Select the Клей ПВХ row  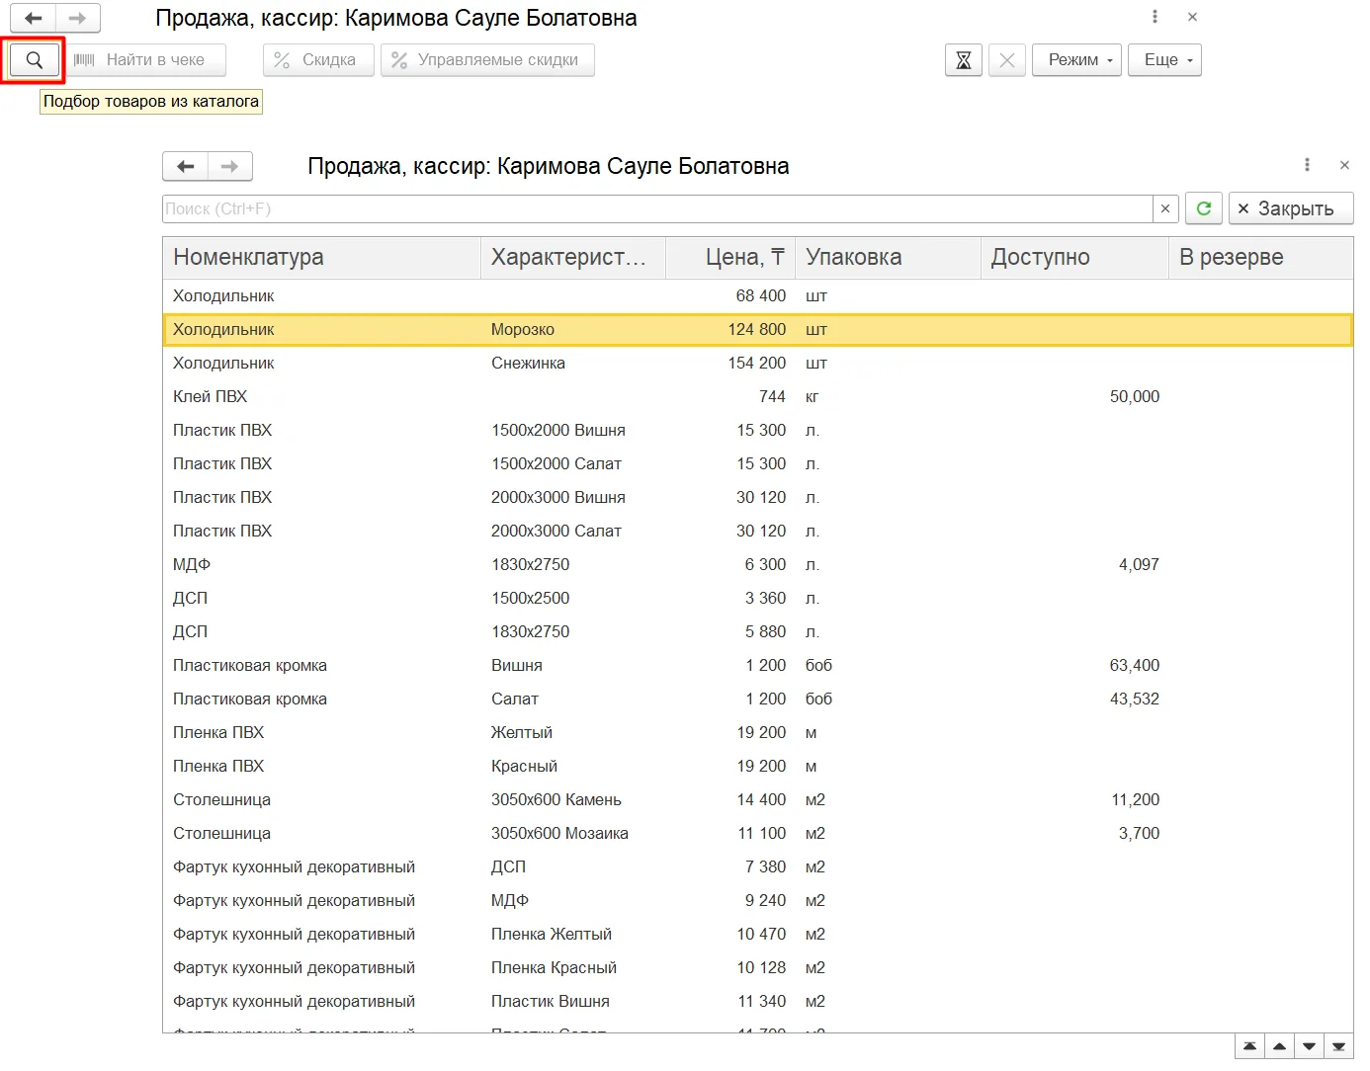tap(757, 397)
